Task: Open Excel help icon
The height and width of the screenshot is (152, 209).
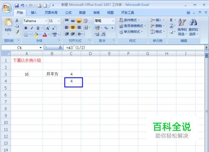Action: click(x=188, y=13)
